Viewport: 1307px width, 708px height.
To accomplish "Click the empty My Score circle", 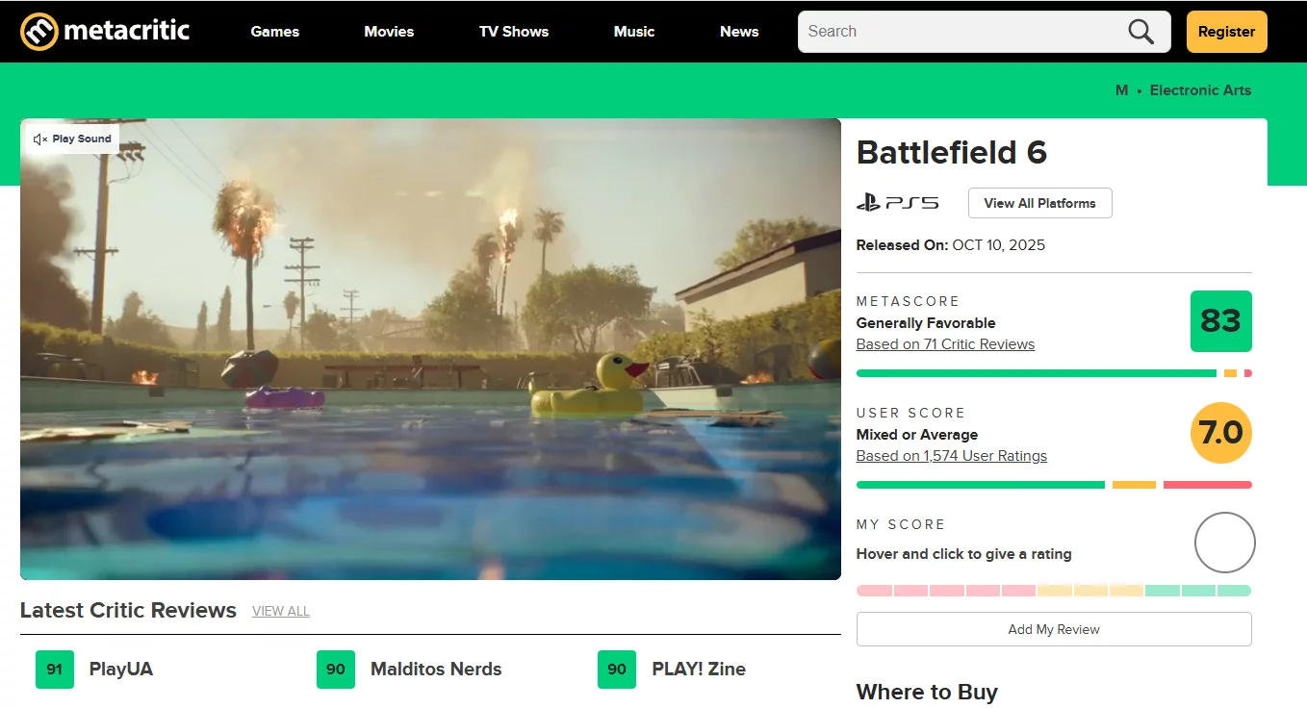I will 1225,543.
